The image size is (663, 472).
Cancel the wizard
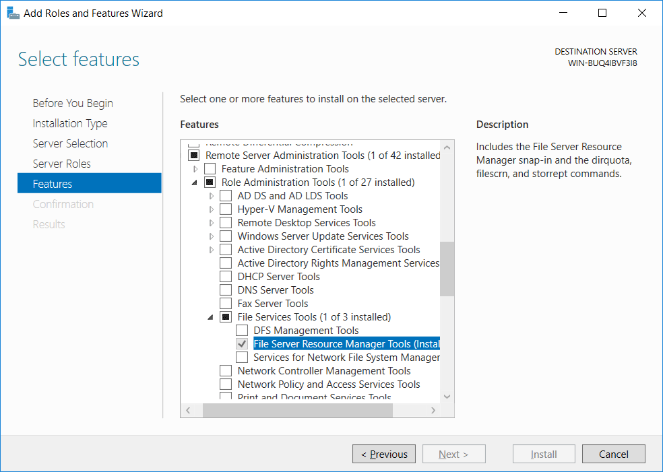[x=614, y=454]
